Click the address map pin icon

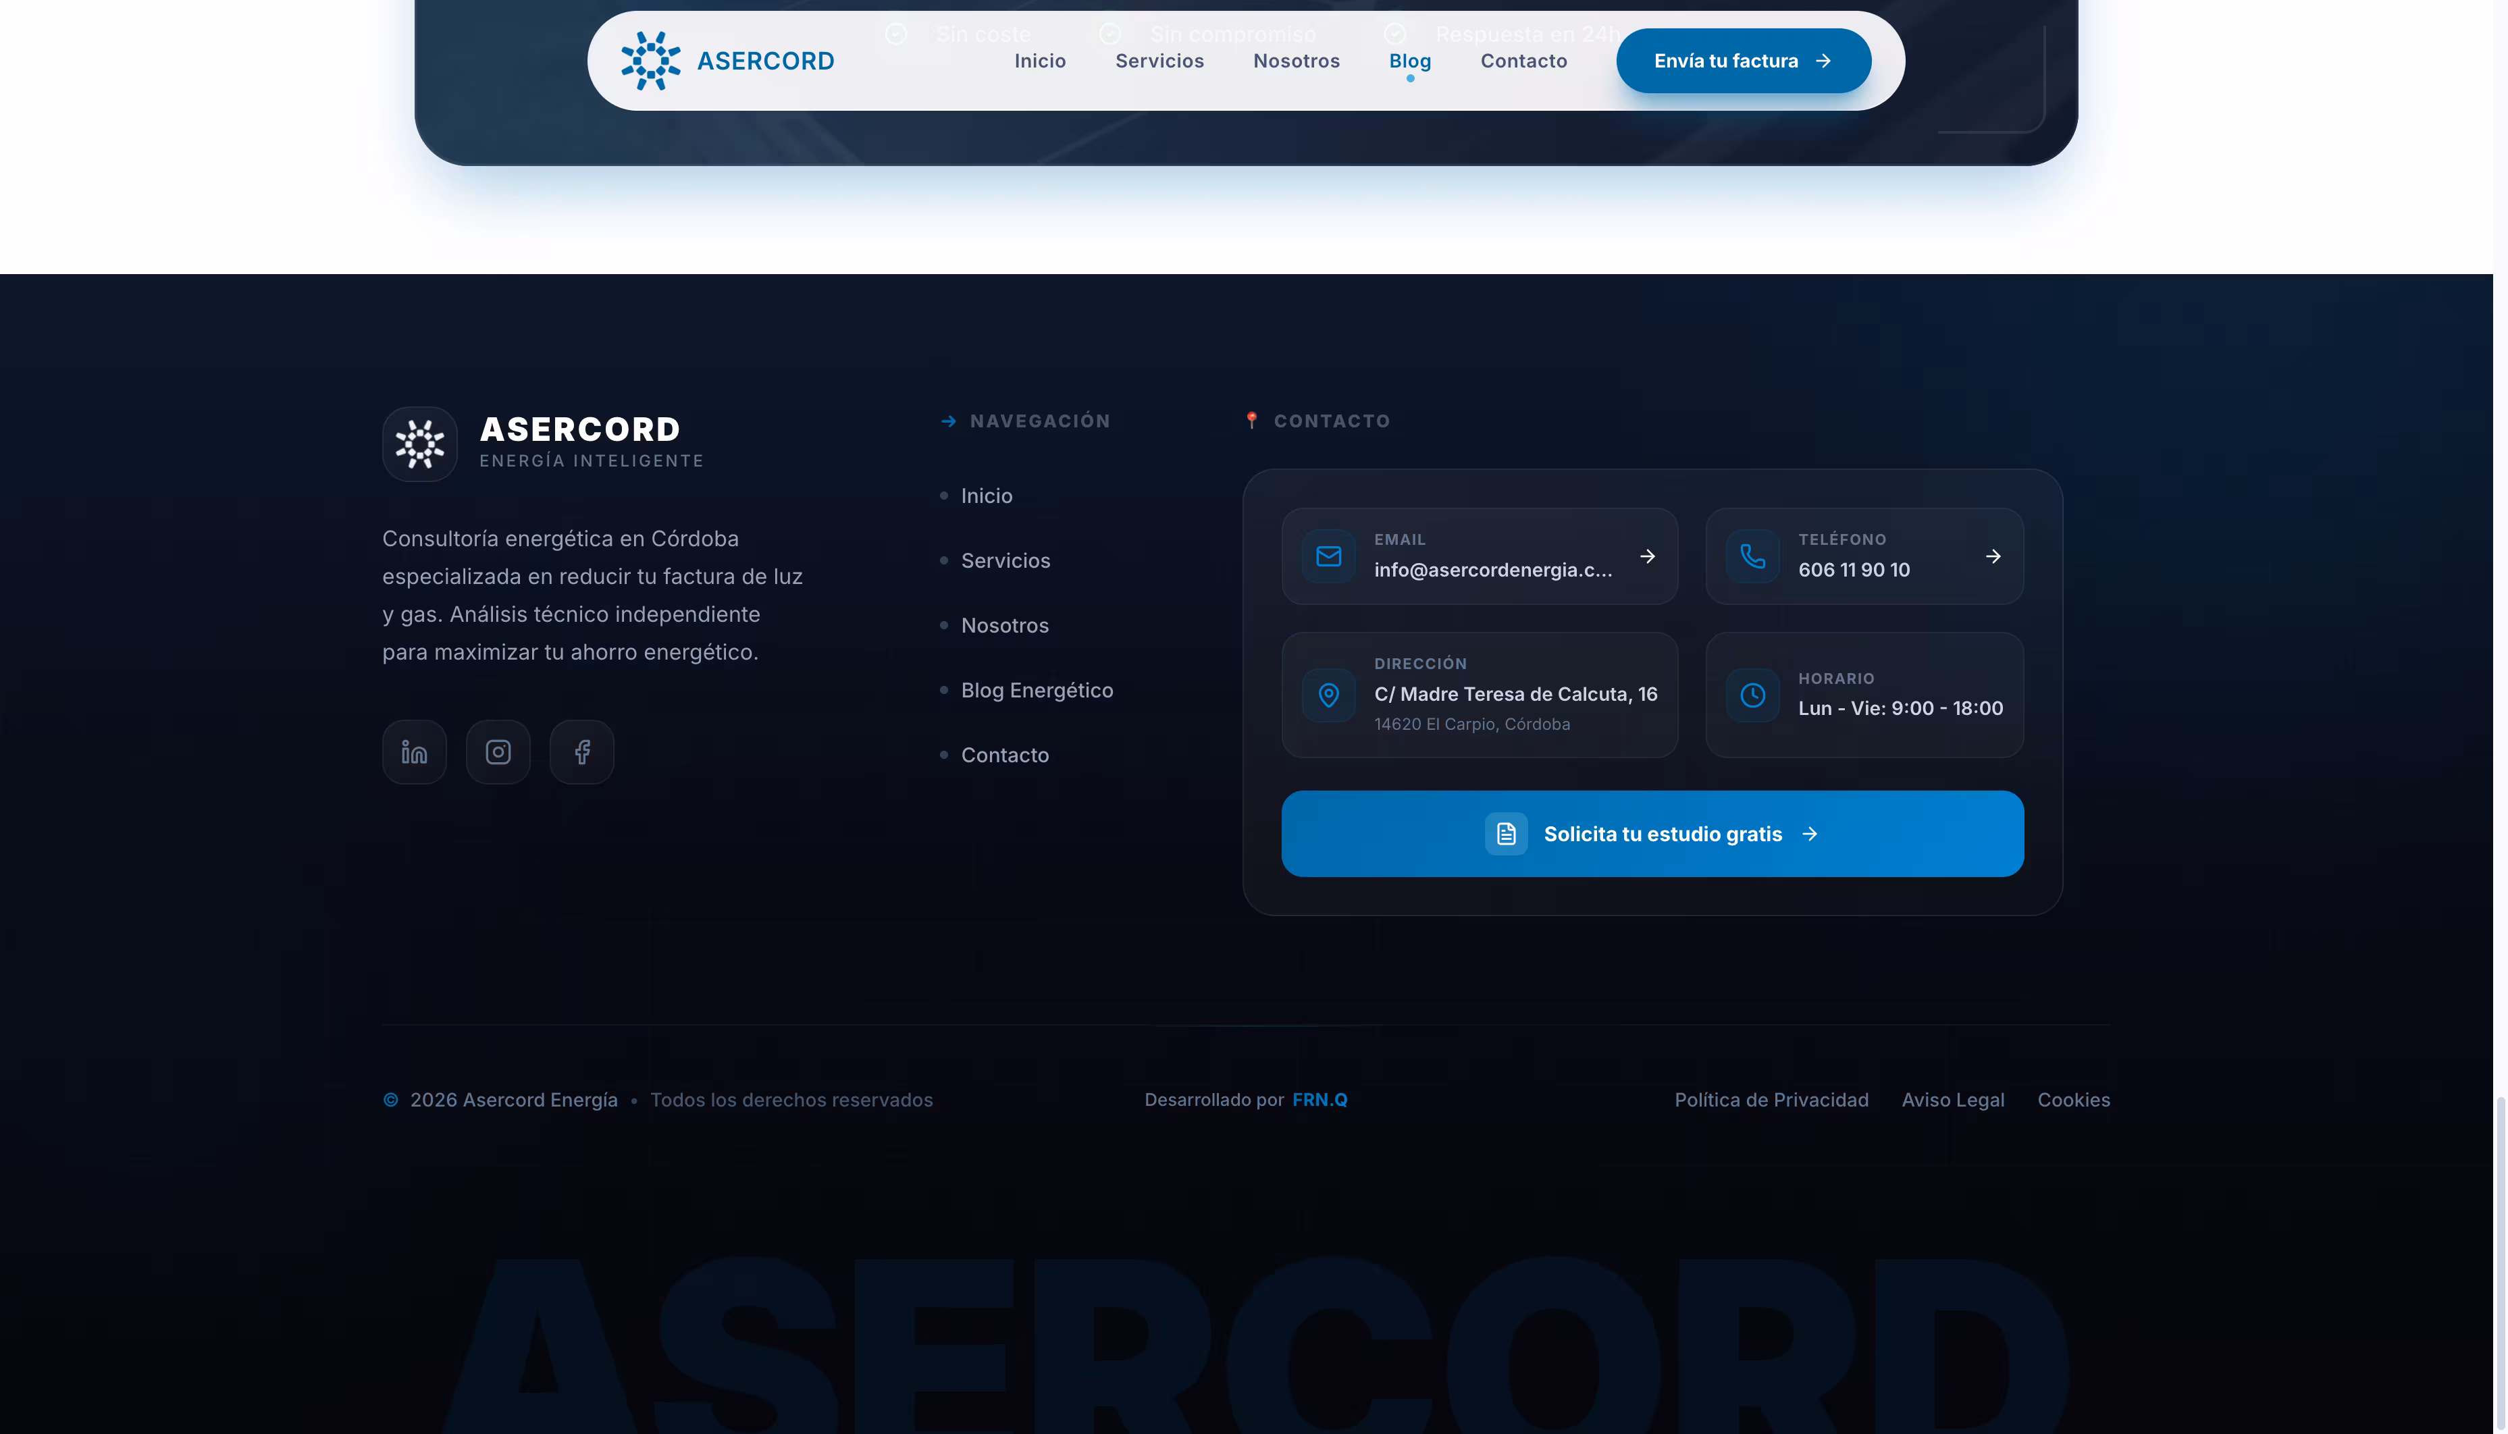(x=1328, y=694)
